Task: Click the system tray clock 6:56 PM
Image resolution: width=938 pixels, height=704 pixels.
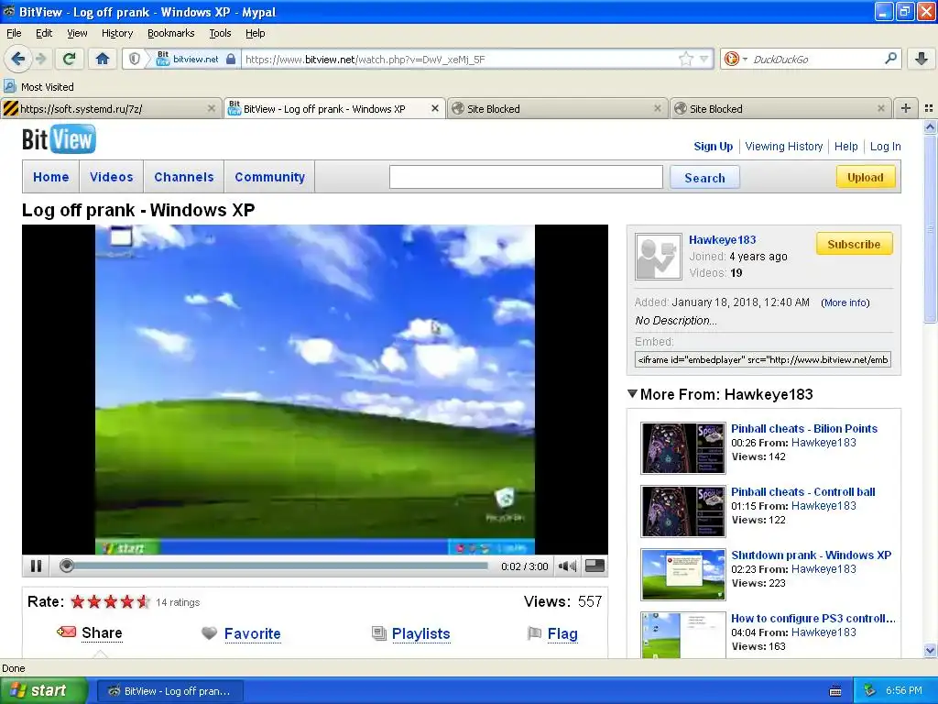Action: (904, 691)
